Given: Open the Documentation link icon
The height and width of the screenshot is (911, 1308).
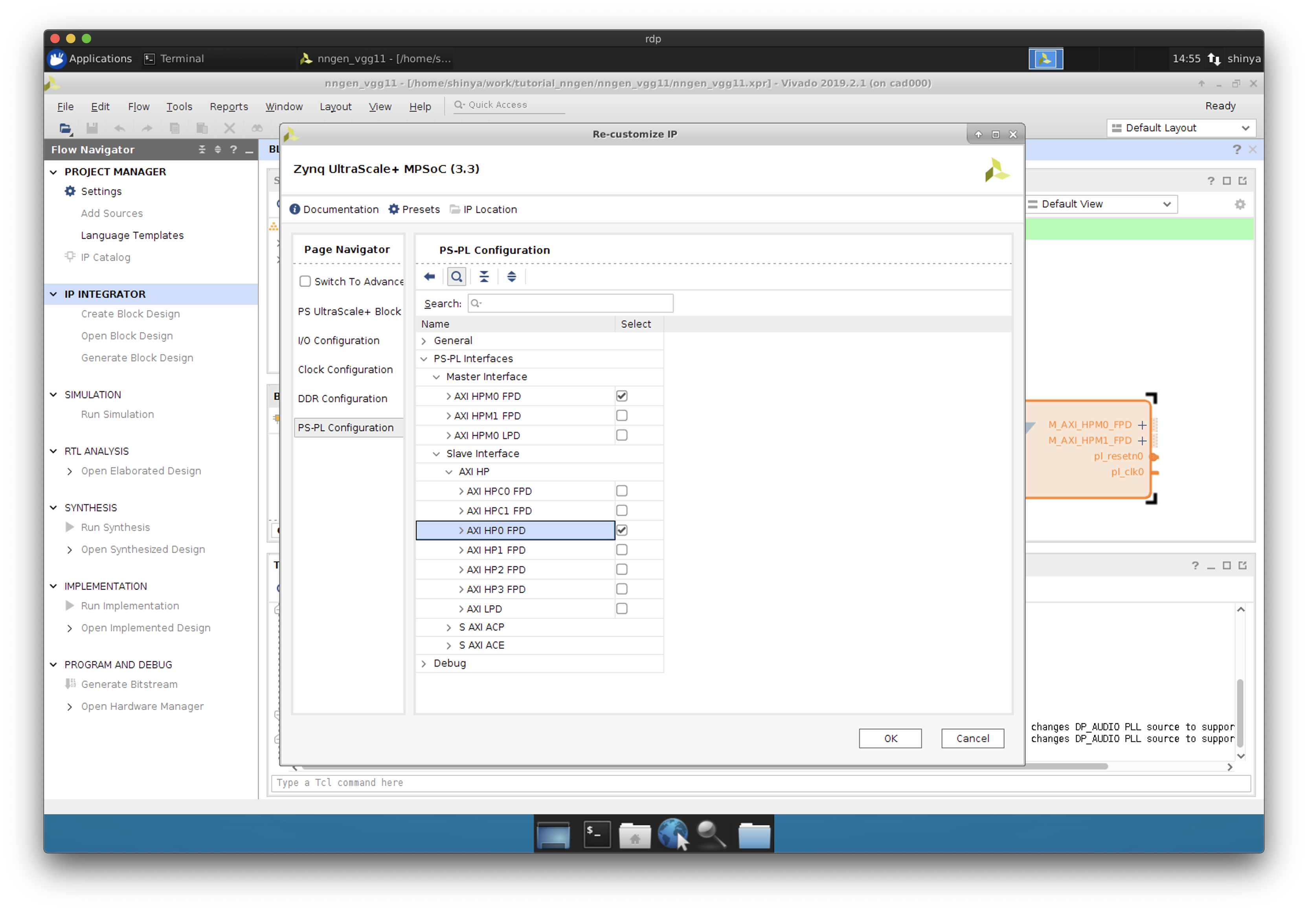Looking at the screenshot, I should pyautogui.click(x=294, y=209).
